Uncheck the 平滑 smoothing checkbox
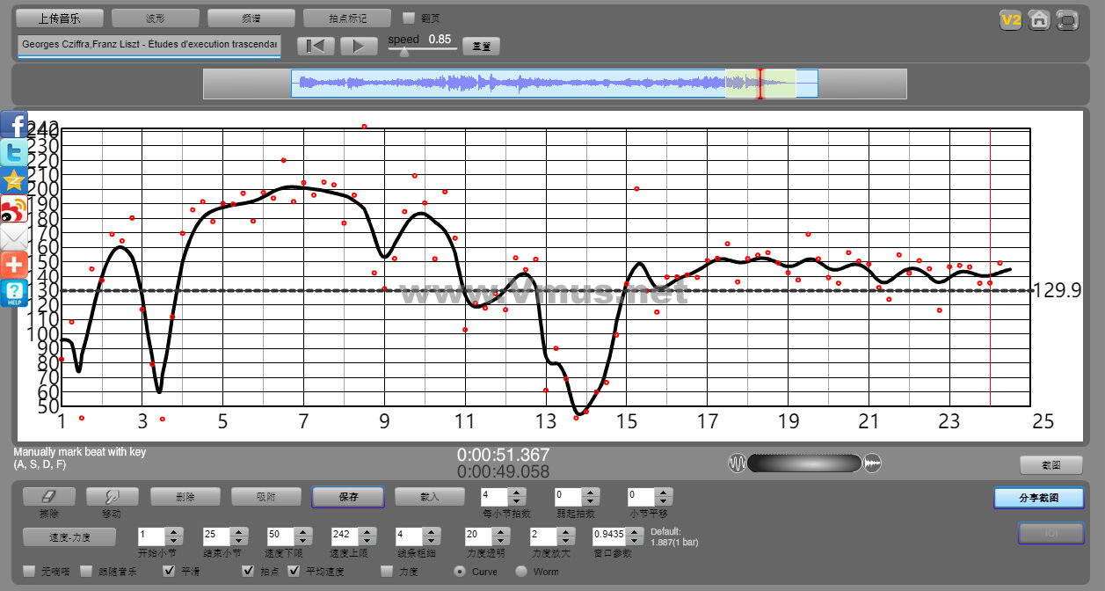The image size is (1105, 591). coord(171,571)
